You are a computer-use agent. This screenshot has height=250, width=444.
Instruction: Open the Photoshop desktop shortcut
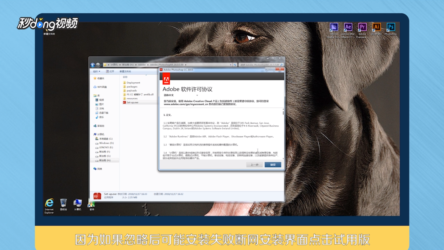(x=391, y=29)
